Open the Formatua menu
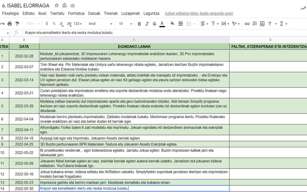 point(76,13)
